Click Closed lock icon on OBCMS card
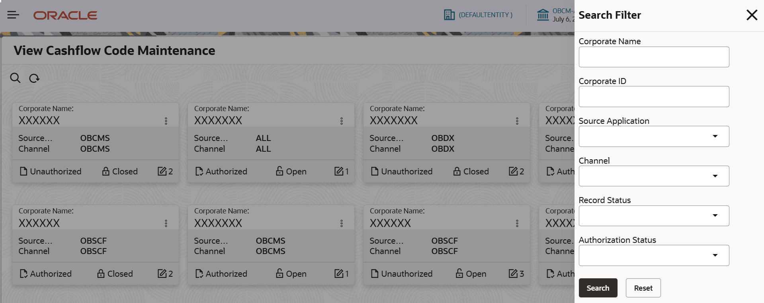Viewport: 764px width, 303px height. click(x=106, y=171)
